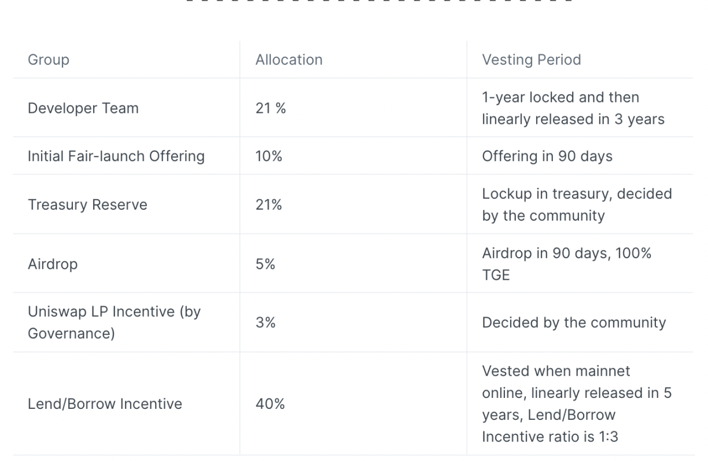
Task: Click the Vesting Period column header
Action: (531, 60)
